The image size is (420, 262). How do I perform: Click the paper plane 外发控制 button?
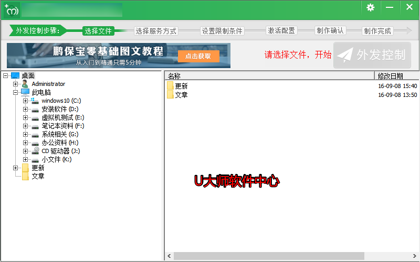372,55
